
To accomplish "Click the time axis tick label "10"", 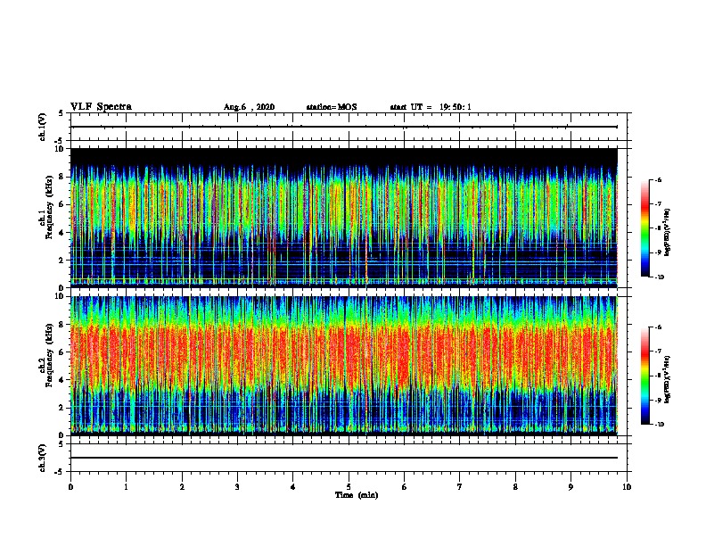I will [x=627, y=487].
